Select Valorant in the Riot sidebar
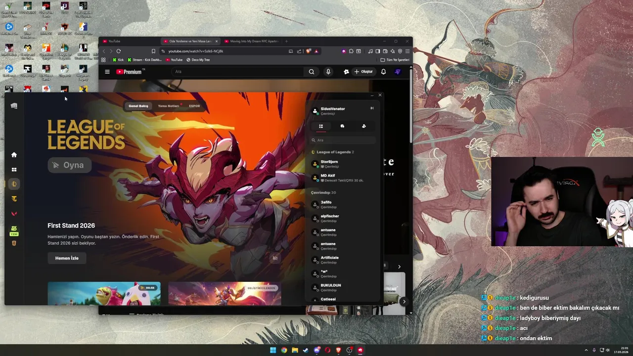This screenshot has height=356, width=633. 14,214
